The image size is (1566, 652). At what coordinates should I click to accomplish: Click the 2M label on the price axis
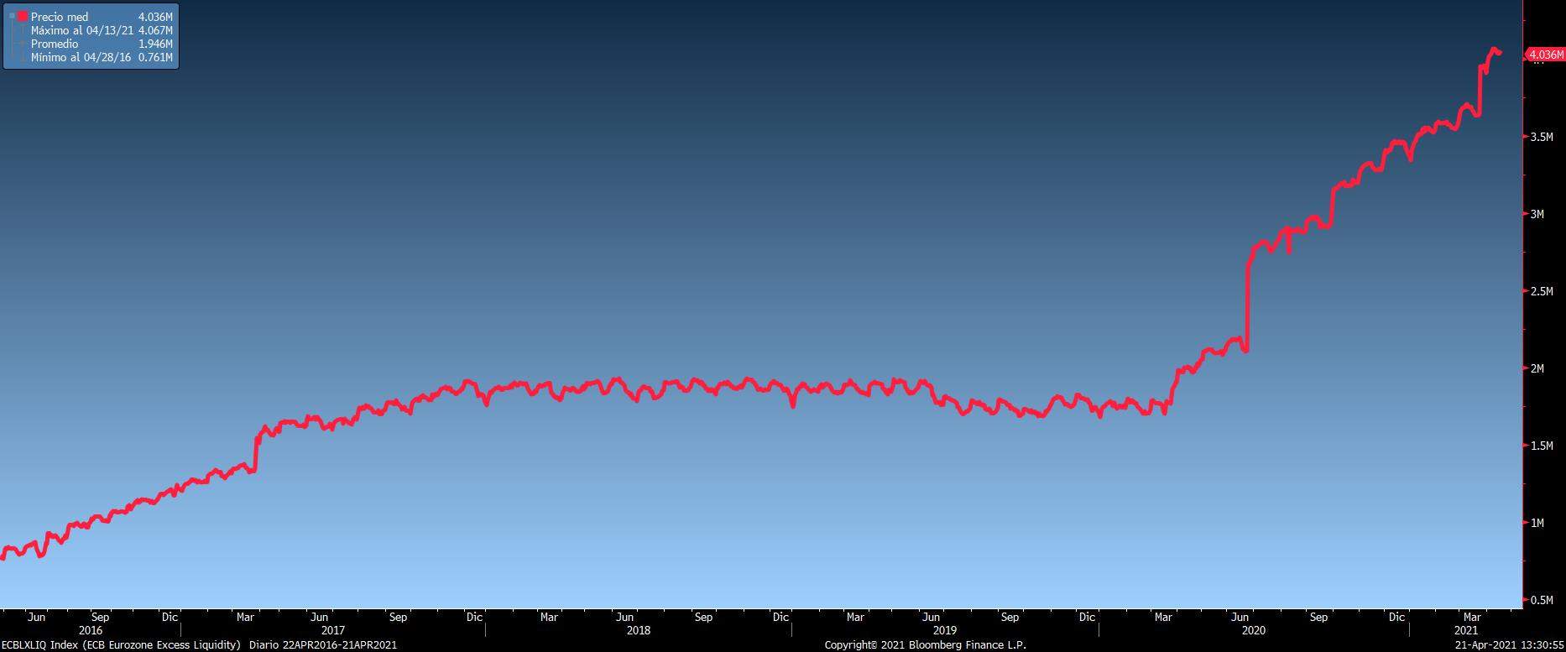(1537, 368)
